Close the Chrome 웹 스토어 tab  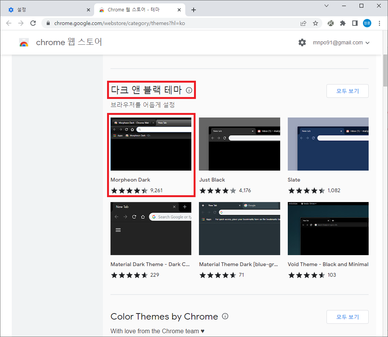coord(179,10)
